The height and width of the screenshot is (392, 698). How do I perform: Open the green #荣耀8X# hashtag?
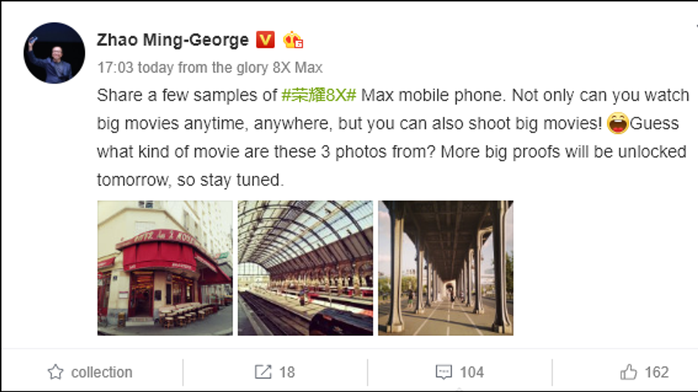tap(319, 95)
